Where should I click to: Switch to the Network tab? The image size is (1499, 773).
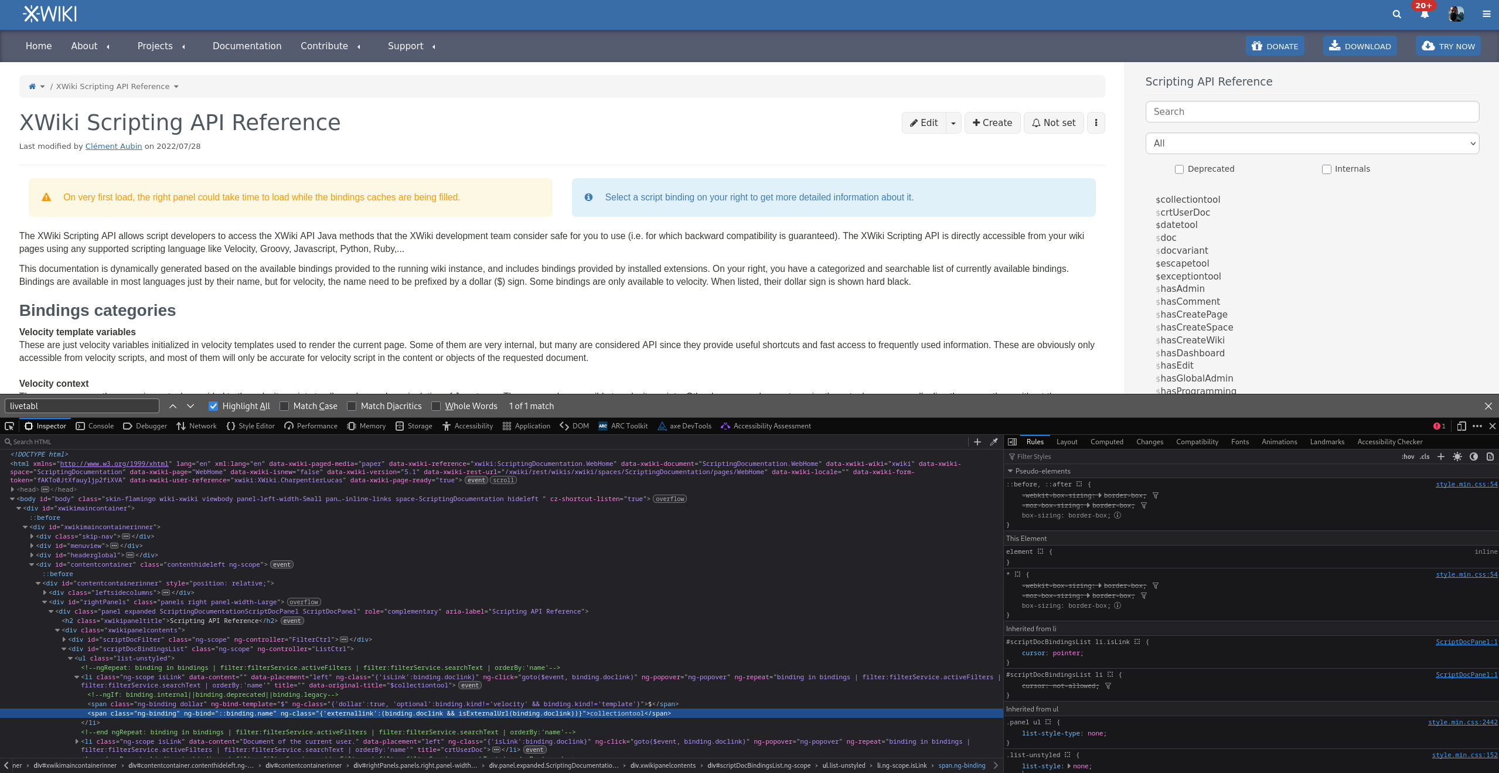coord(197,426)
